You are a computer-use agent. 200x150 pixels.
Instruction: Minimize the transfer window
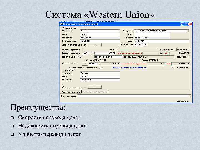(x=182, y=24)
